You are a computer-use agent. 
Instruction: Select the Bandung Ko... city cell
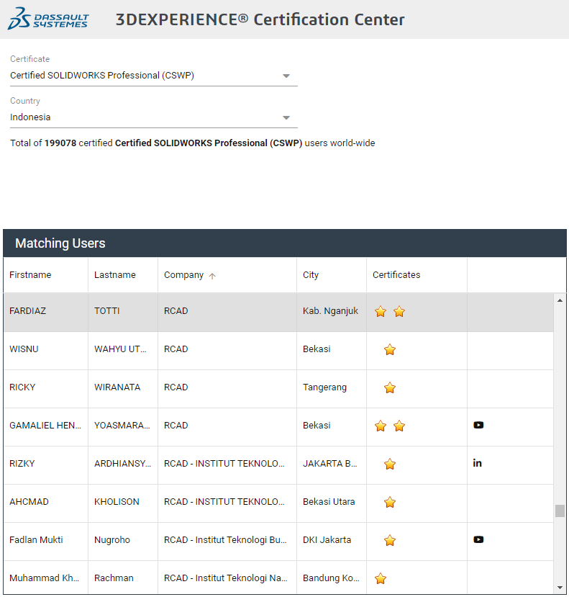click(x=332, y=578)
